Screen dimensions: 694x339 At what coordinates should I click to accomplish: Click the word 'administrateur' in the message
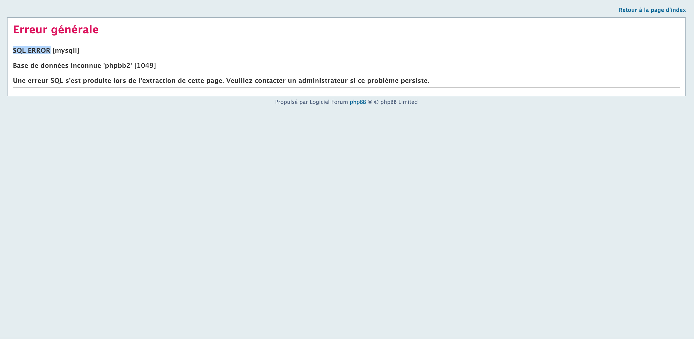323,80
